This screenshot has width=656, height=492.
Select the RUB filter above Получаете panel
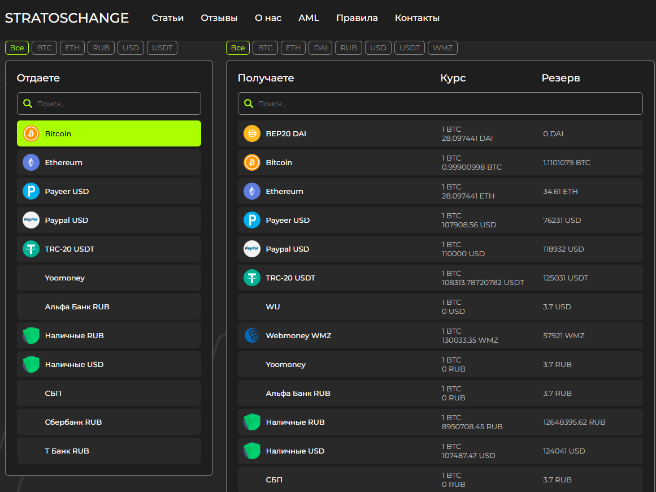349,48
